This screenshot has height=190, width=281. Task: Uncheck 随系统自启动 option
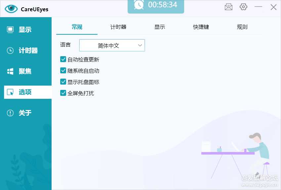click(x=63, y=71)
